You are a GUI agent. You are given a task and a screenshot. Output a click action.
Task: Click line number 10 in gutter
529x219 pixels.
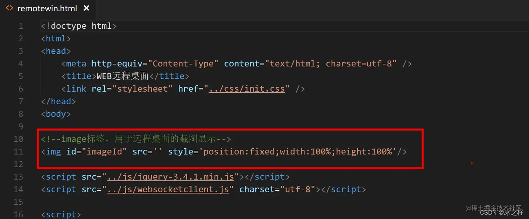click(18, 139)
